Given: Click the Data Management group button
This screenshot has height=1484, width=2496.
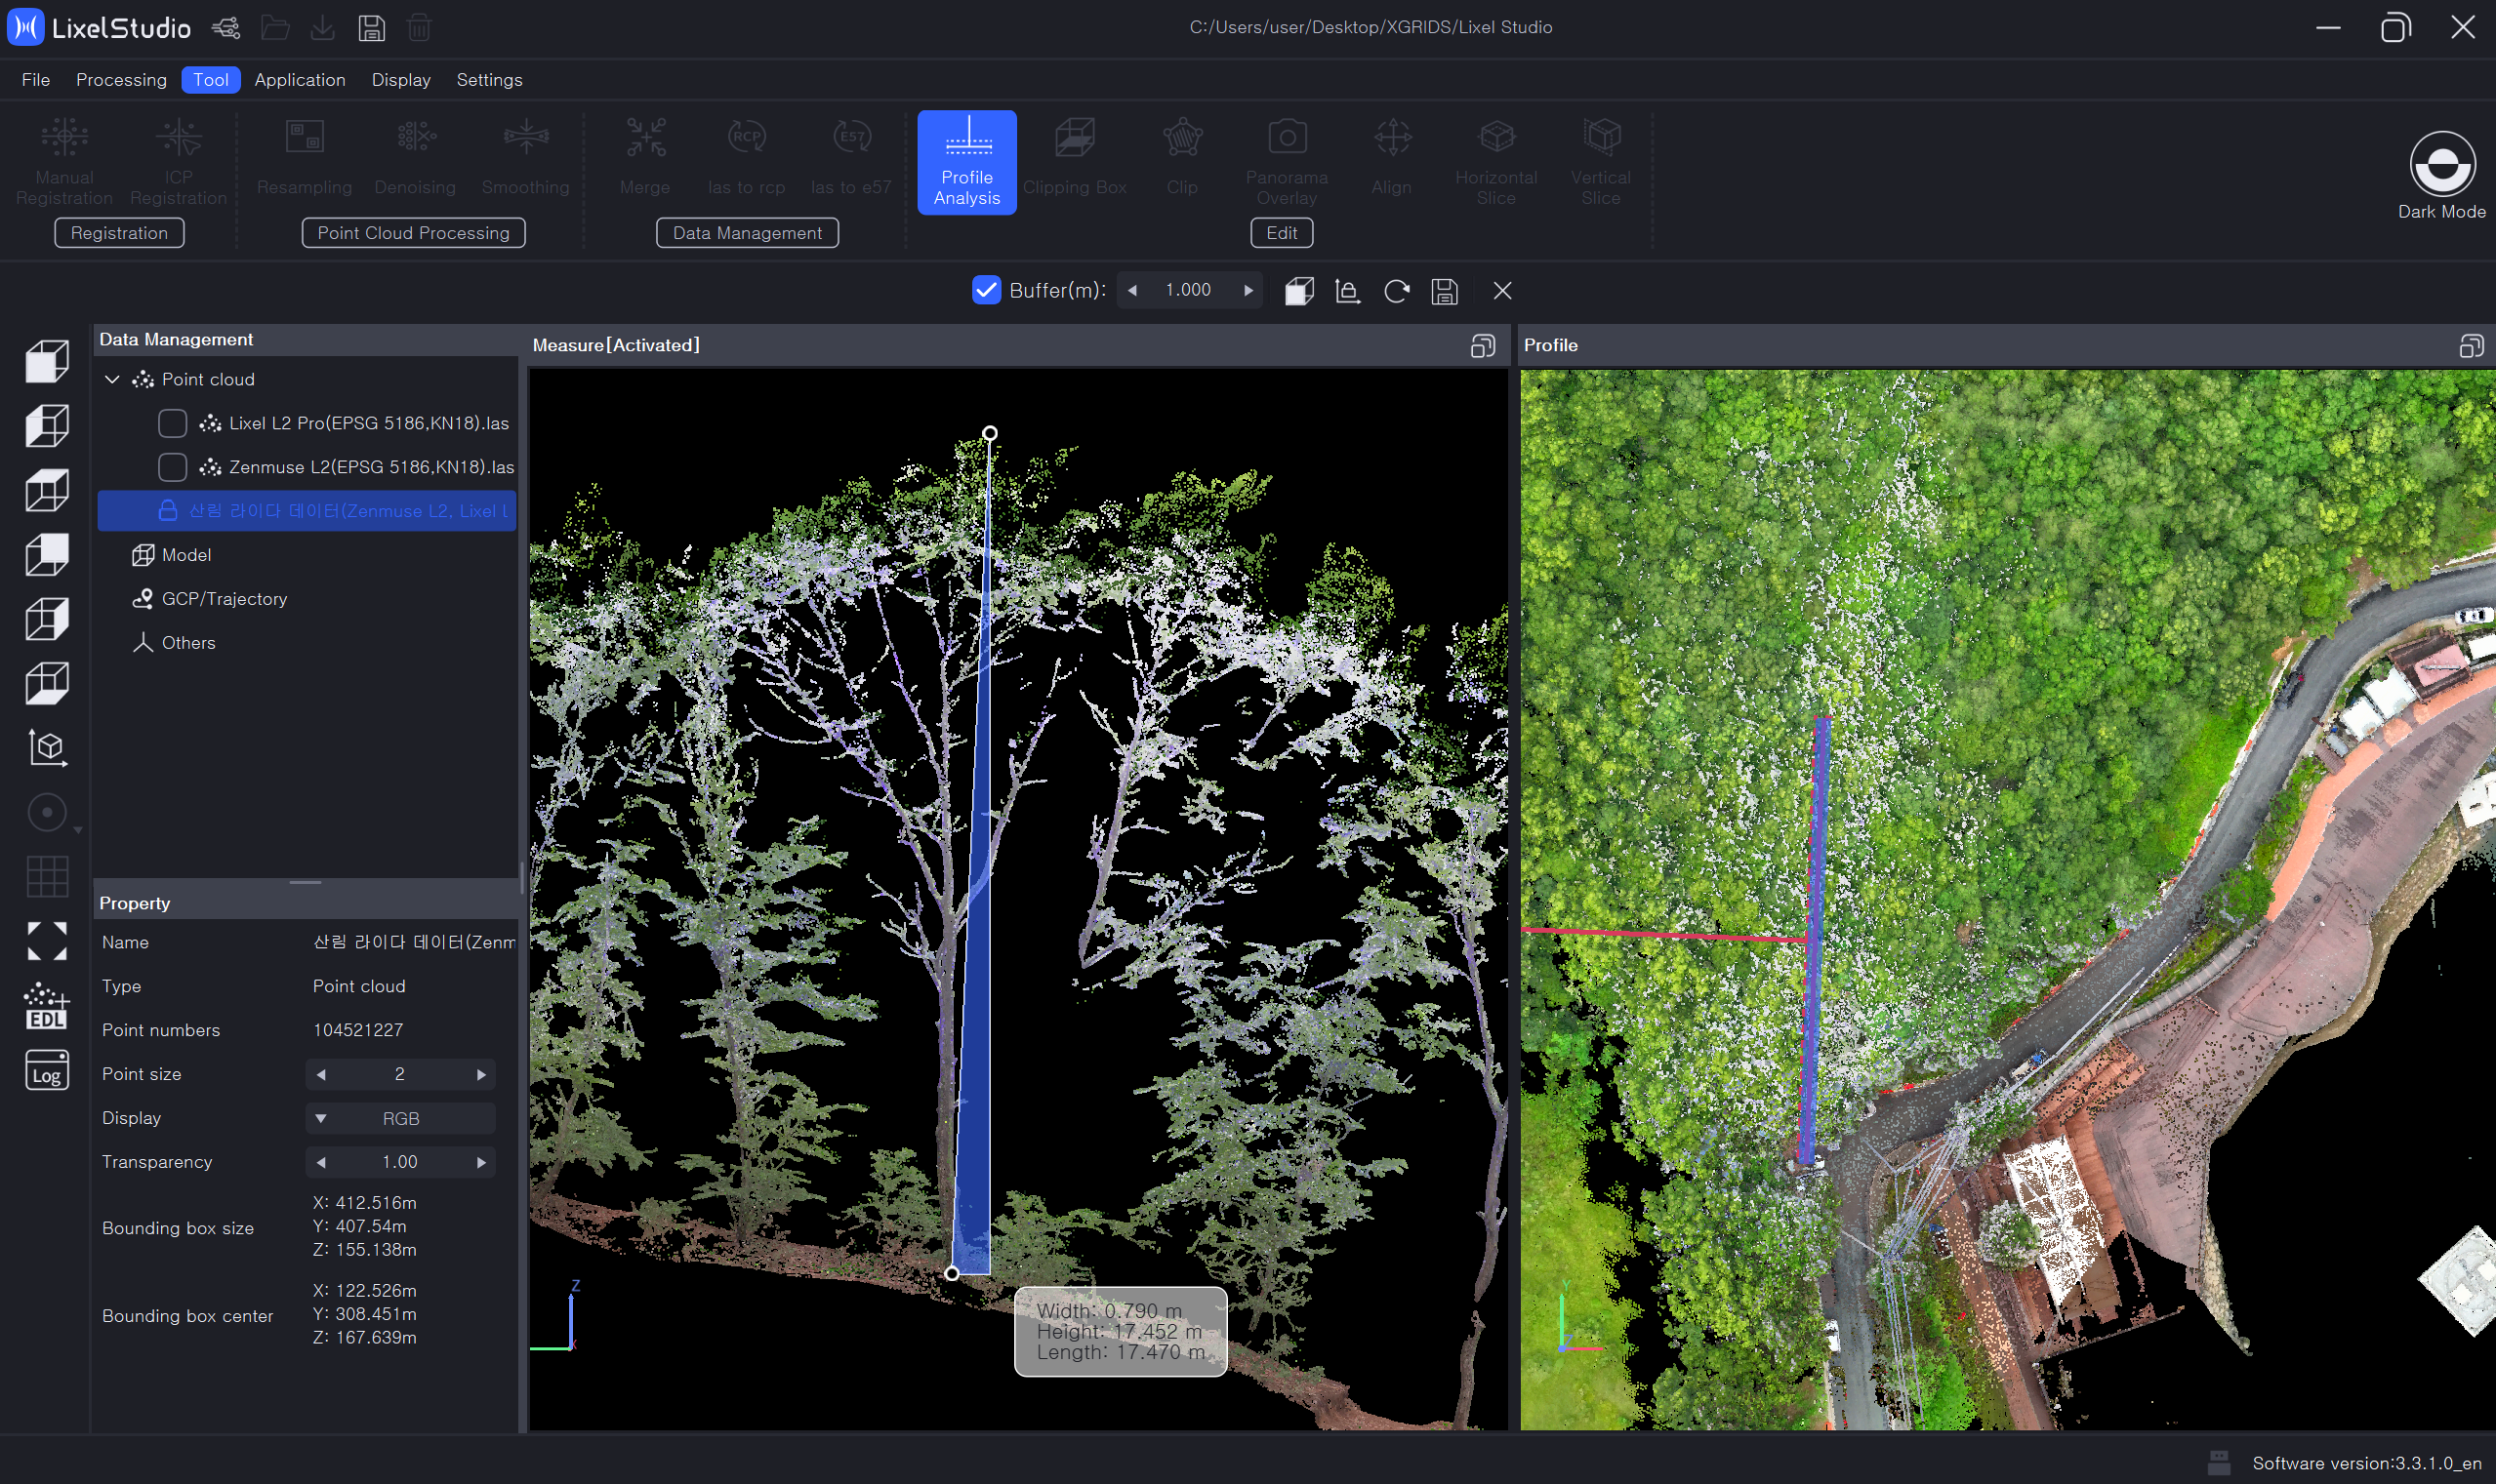Looking at the screenshot, I should point(747,233).
